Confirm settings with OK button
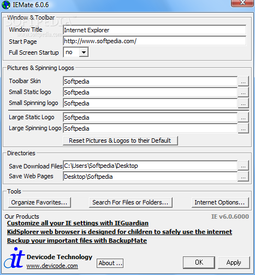Screen dimensions: 255x275 [199, 262]
